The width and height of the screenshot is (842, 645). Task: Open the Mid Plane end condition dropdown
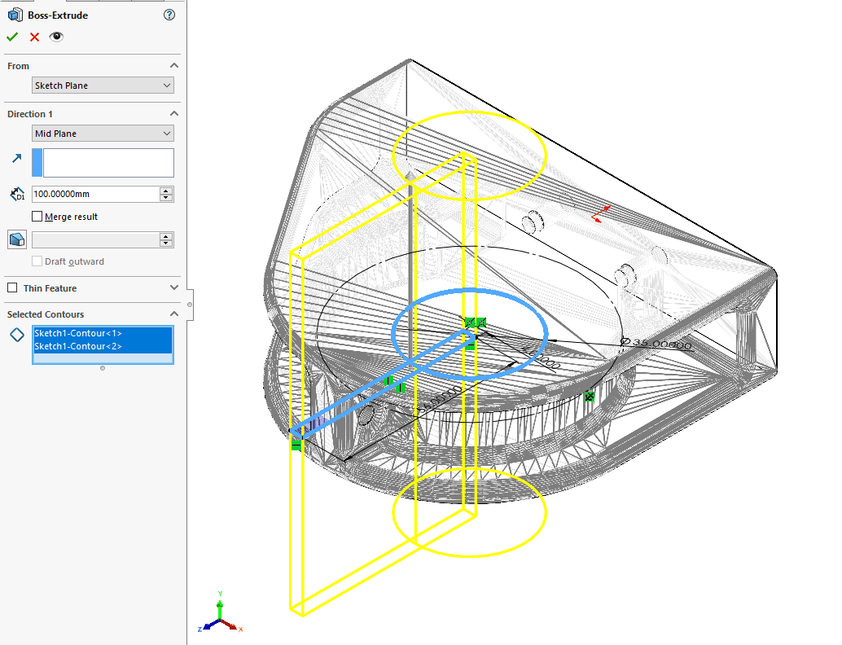[x=103, y=133]
